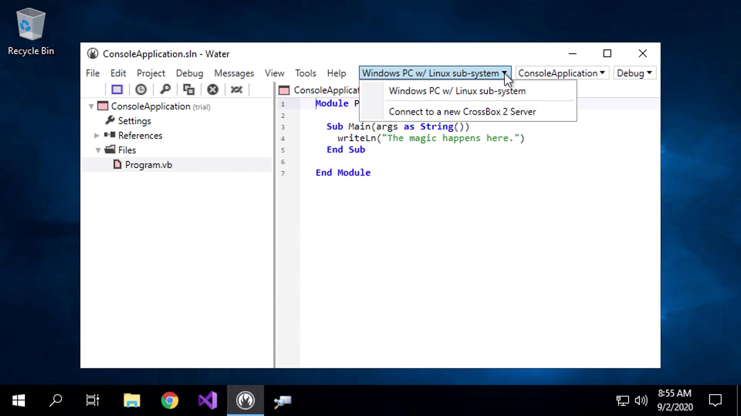The height and width of the screenshot is (416, 741).
Task: Select Settings in the project tree
Action: (134, 121)
